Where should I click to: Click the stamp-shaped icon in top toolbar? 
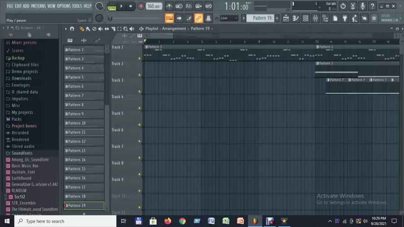click(208, 18)
